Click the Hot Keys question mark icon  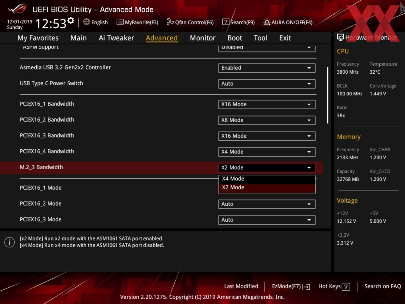[346, 287]
